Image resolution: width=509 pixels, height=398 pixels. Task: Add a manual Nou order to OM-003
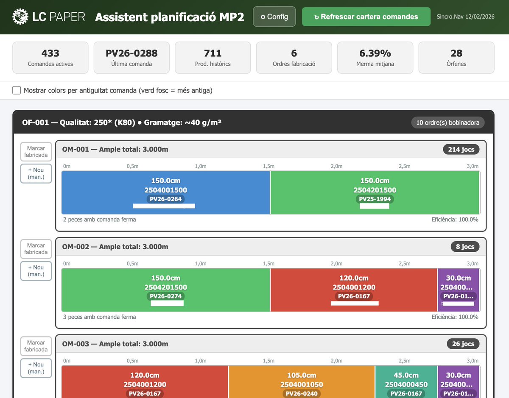tap(36, 368)
